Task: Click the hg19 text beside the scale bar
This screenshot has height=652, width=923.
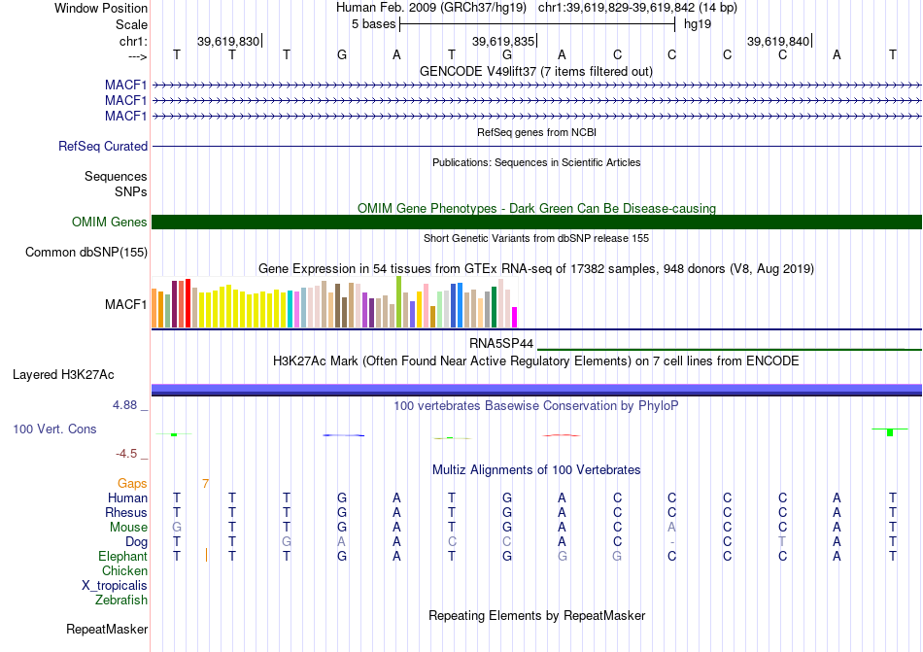Action: pos(698,24)
